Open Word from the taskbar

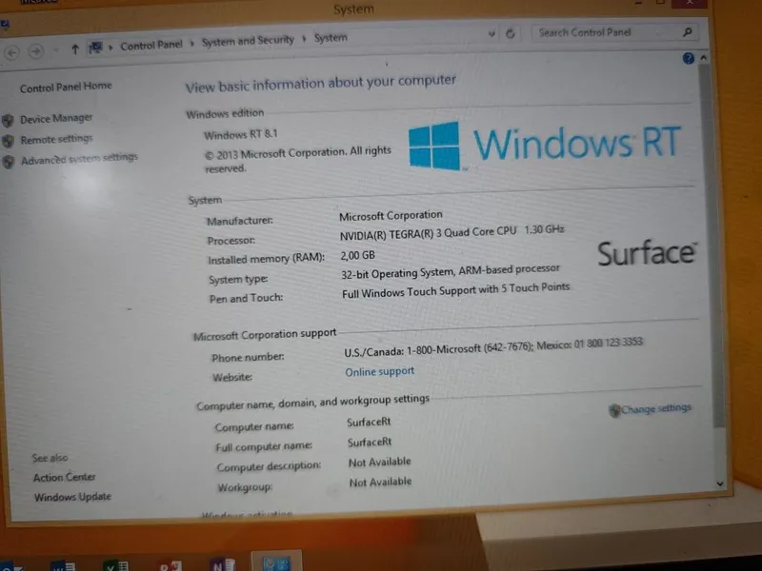coord(64,566)
